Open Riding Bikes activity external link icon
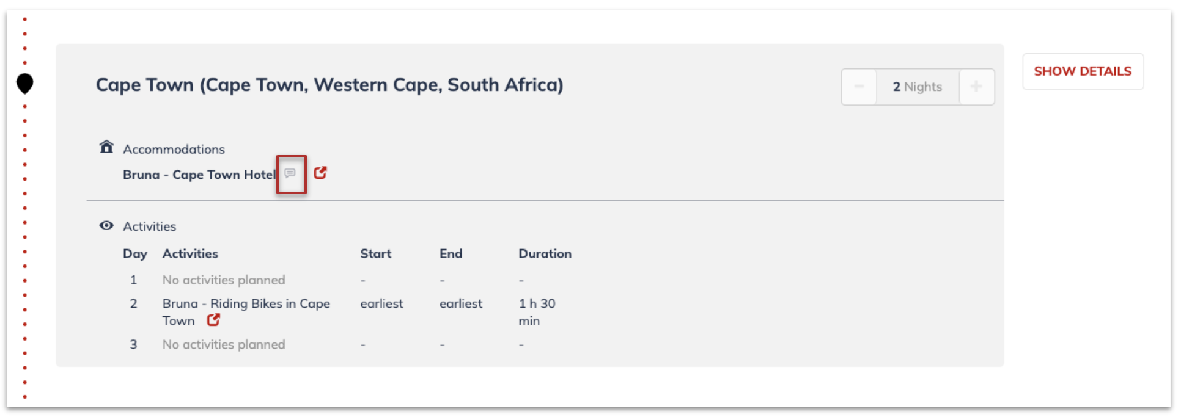Image resolution: width=1181 pixels, height=420 pixels. tap(213, 320)
